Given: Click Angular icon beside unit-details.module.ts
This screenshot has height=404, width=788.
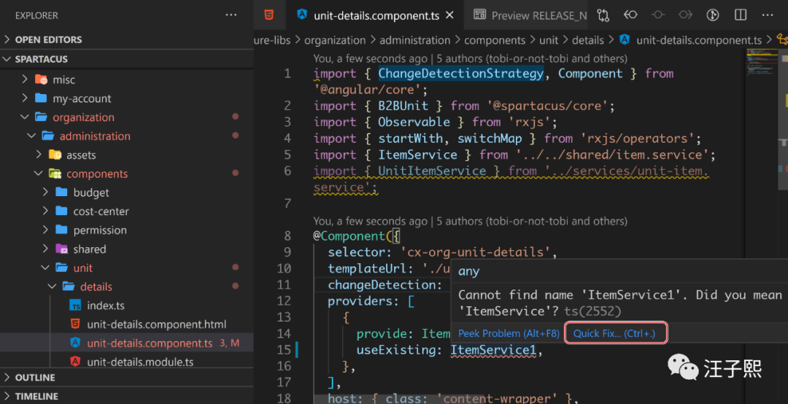Looking at the screenshot, I should (74, 362).
